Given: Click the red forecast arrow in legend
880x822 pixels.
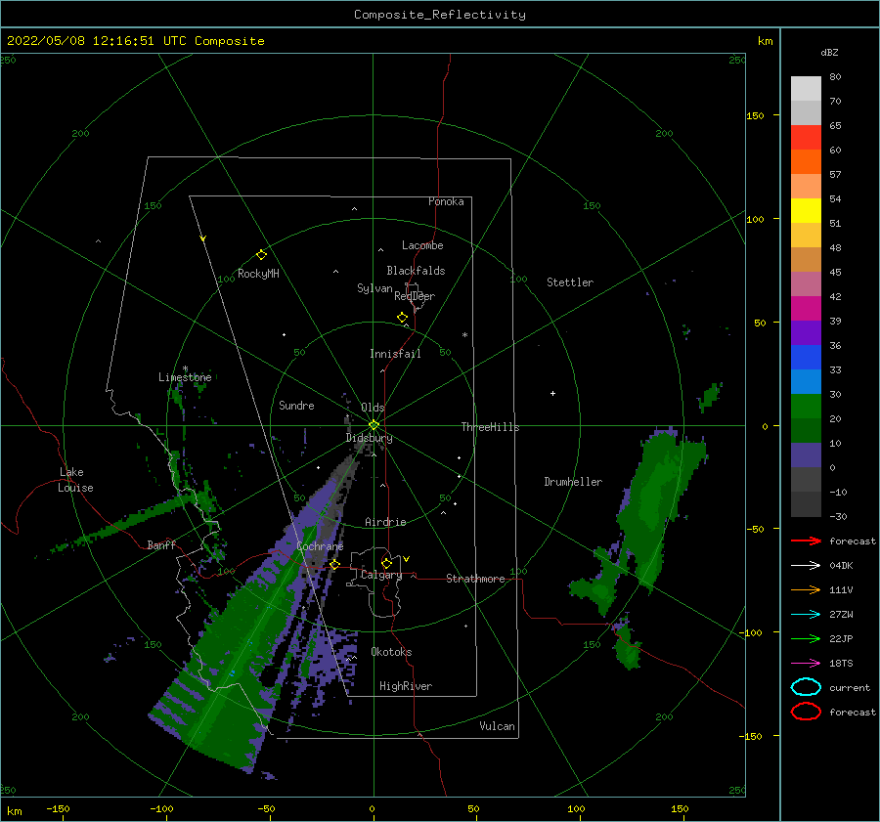Looking at the screenshot, I should tap(806, 541).
